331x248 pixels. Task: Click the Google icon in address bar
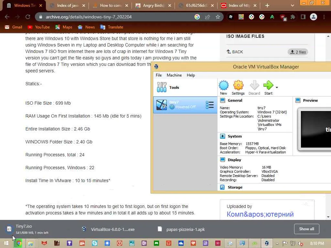pos(197,17)
